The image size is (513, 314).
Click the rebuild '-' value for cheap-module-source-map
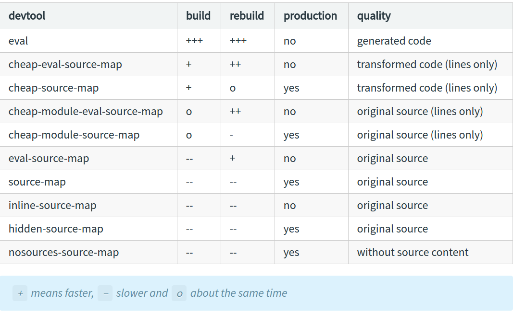(232, 135)
